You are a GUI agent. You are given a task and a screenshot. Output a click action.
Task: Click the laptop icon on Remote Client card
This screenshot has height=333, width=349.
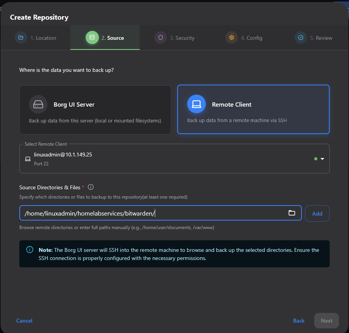click(197, 104)
